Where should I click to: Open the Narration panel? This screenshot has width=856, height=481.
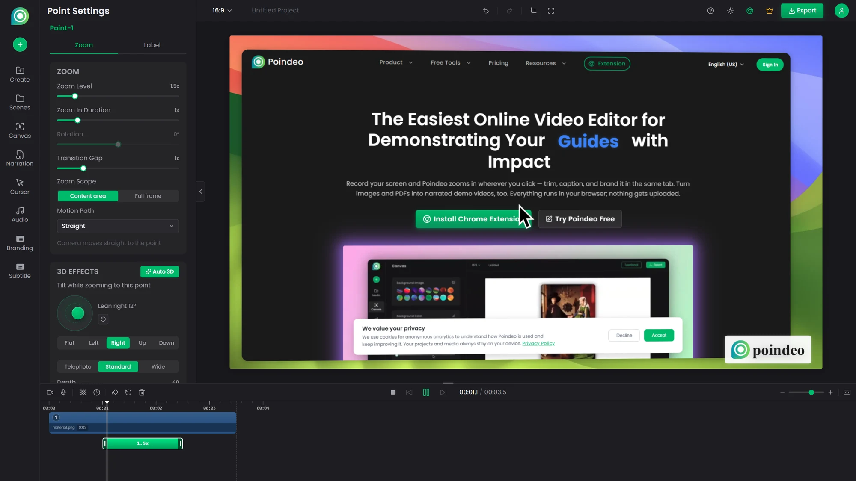tap(20, 159)
